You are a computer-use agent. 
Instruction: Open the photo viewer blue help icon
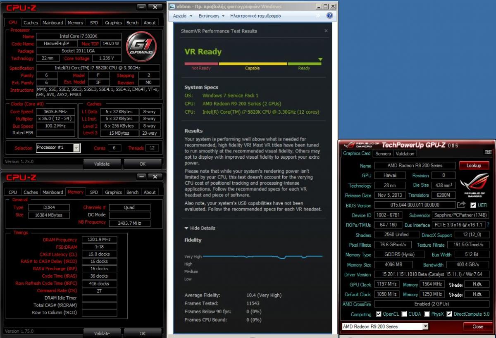pos(329,16)
